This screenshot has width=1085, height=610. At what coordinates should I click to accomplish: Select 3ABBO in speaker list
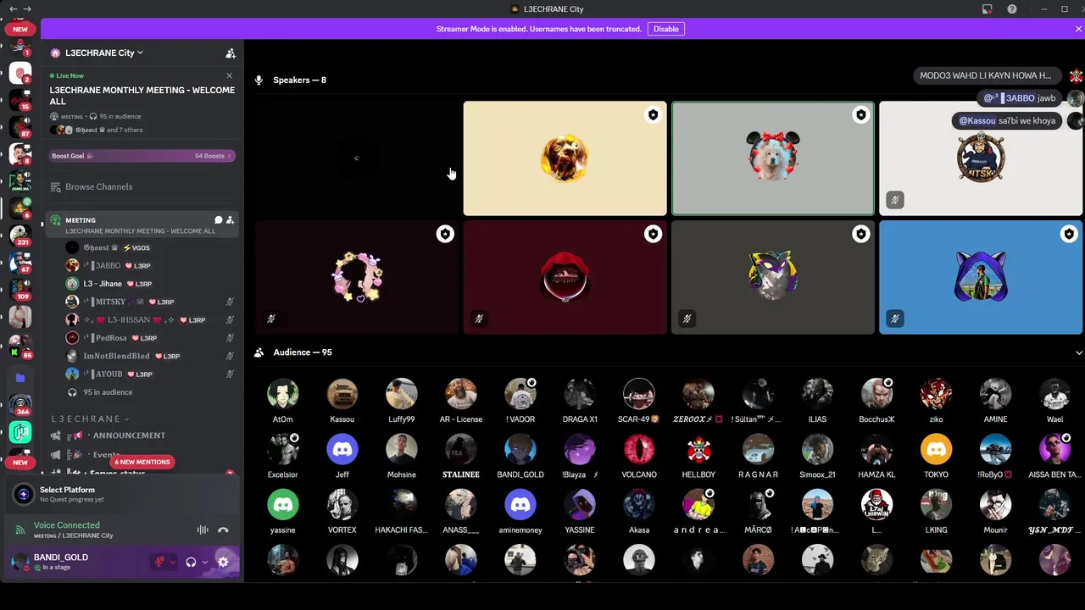tap(141, 266)
